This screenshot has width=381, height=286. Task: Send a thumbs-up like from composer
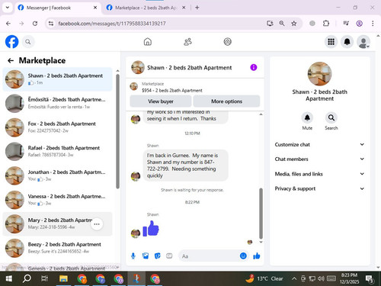click(257, 255)
